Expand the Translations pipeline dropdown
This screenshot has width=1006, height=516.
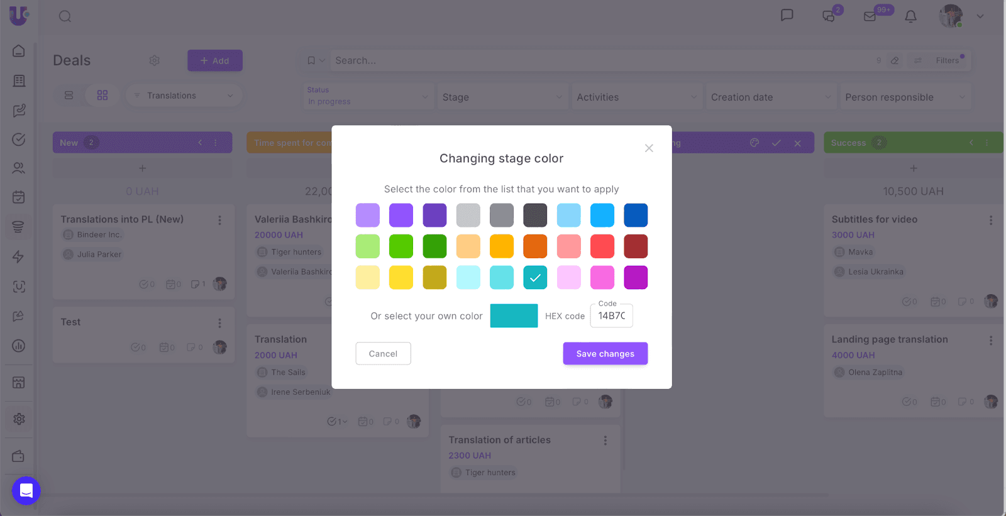pos(184,96)
